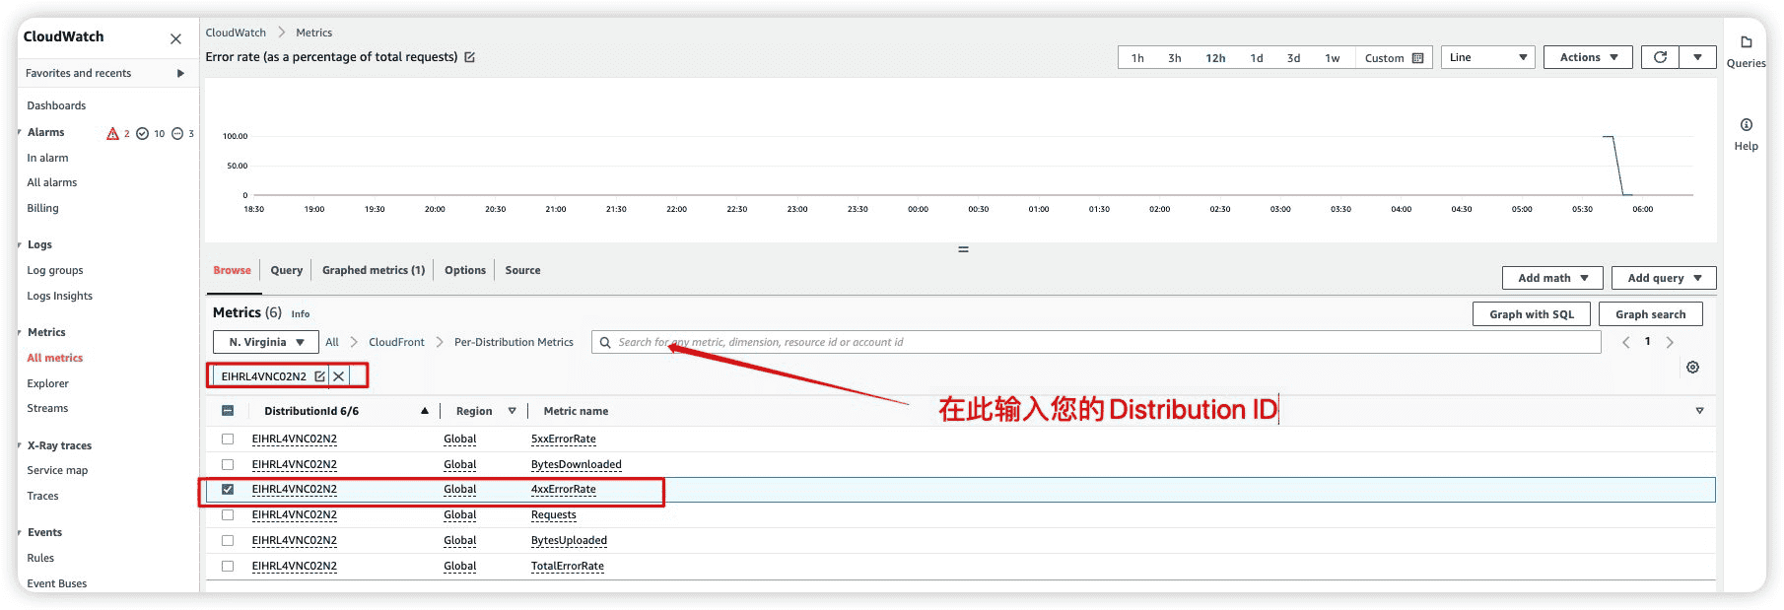This screenshot has height=610, width=1784.
Task: Select the 3h time range
Action: pyautogui.click(x=1175, y=58)
